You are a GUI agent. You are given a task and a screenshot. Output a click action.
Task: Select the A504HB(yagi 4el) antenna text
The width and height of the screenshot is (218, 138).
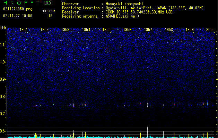[x=122, y=16]
